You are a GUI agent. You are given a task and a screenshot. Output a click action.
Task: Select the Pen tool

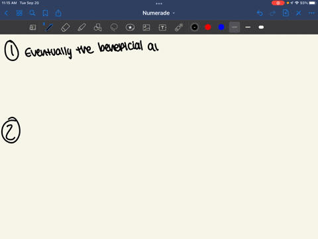(x=49, y=27)
